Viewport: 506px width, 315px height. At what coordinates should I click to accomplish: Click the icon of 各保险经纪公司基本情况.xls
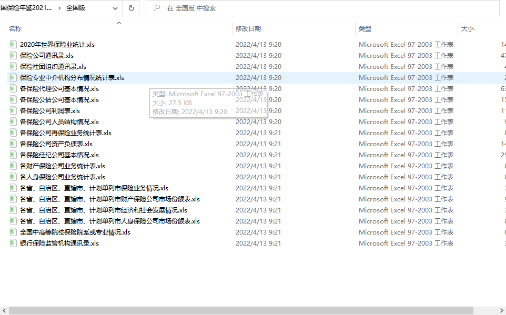point(13,155)
